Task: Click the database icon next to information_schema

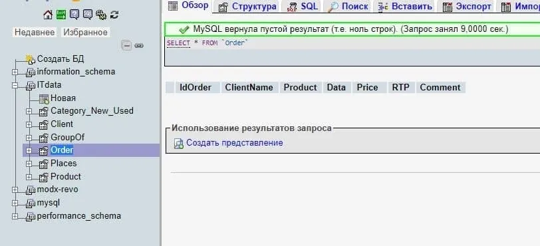Action: click(31, 72)
